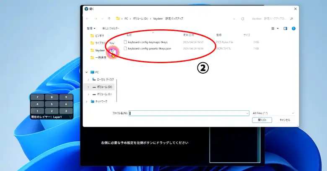The image size is (327, 171).
Task: Click ボリューム (D:) in address breadcrumb
Action: (x=140, y=18)
